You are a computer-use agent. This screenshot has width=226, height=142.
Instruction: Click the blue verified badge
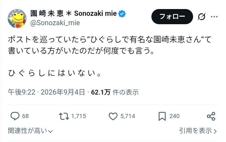[122, 14]
